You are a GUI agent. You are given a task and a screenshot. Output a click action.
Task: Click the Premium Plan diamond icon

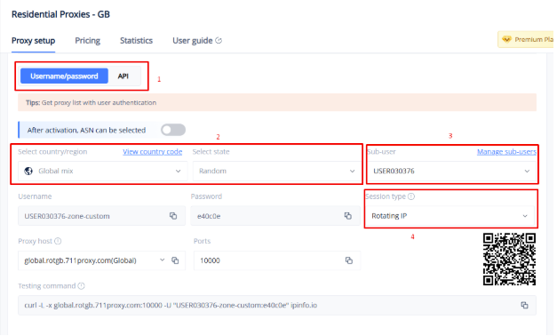(x=506, y=39)
